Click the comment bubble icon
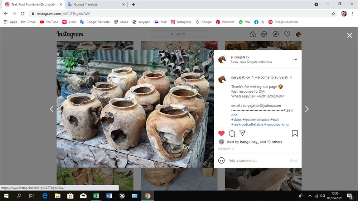This screenshot has width=358, height=201. pos(232,133)
